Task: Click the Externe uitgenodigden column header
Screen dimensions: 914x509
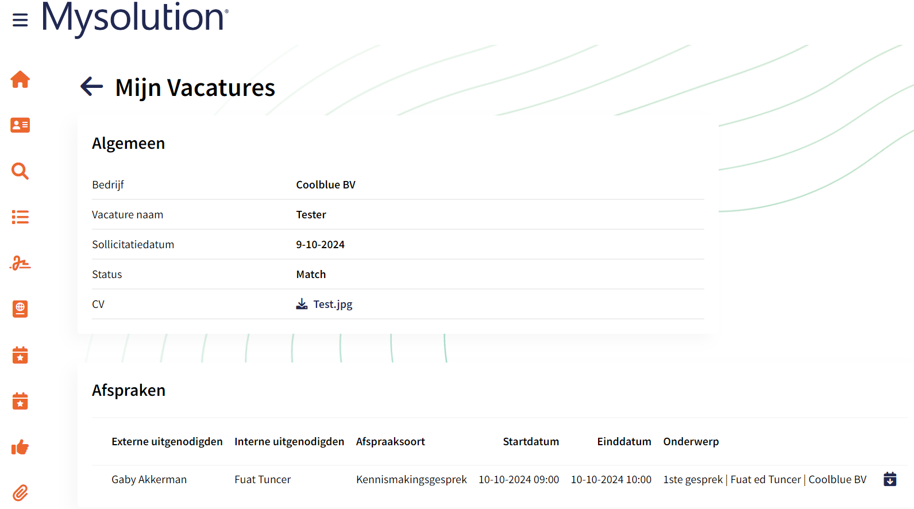Action: coord(167,441)
